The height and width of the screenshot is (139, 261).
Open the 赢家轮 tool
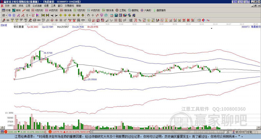click(x=133, y=10)
